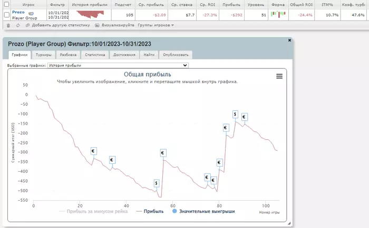The height and width of the screenshot is (228, 369).
Task: Click the История прибыли sparkline thumbnail
Action: 90,14
